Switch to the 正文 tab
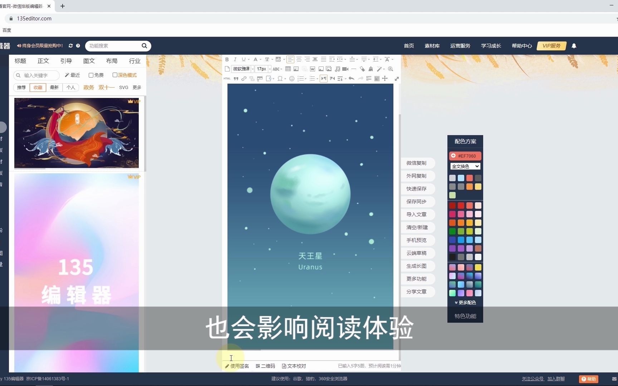The width and height of the screenshot is (618, 386). 43,61
